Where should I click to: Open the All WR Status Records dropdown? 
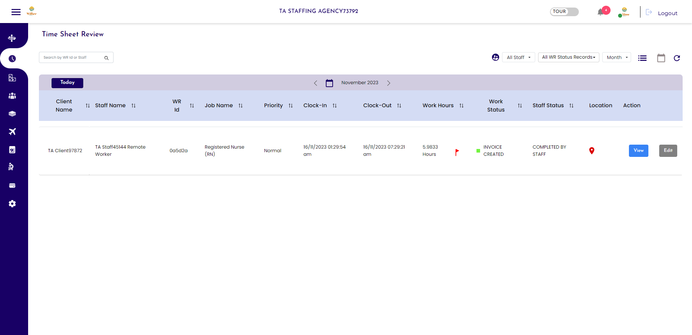568,57
